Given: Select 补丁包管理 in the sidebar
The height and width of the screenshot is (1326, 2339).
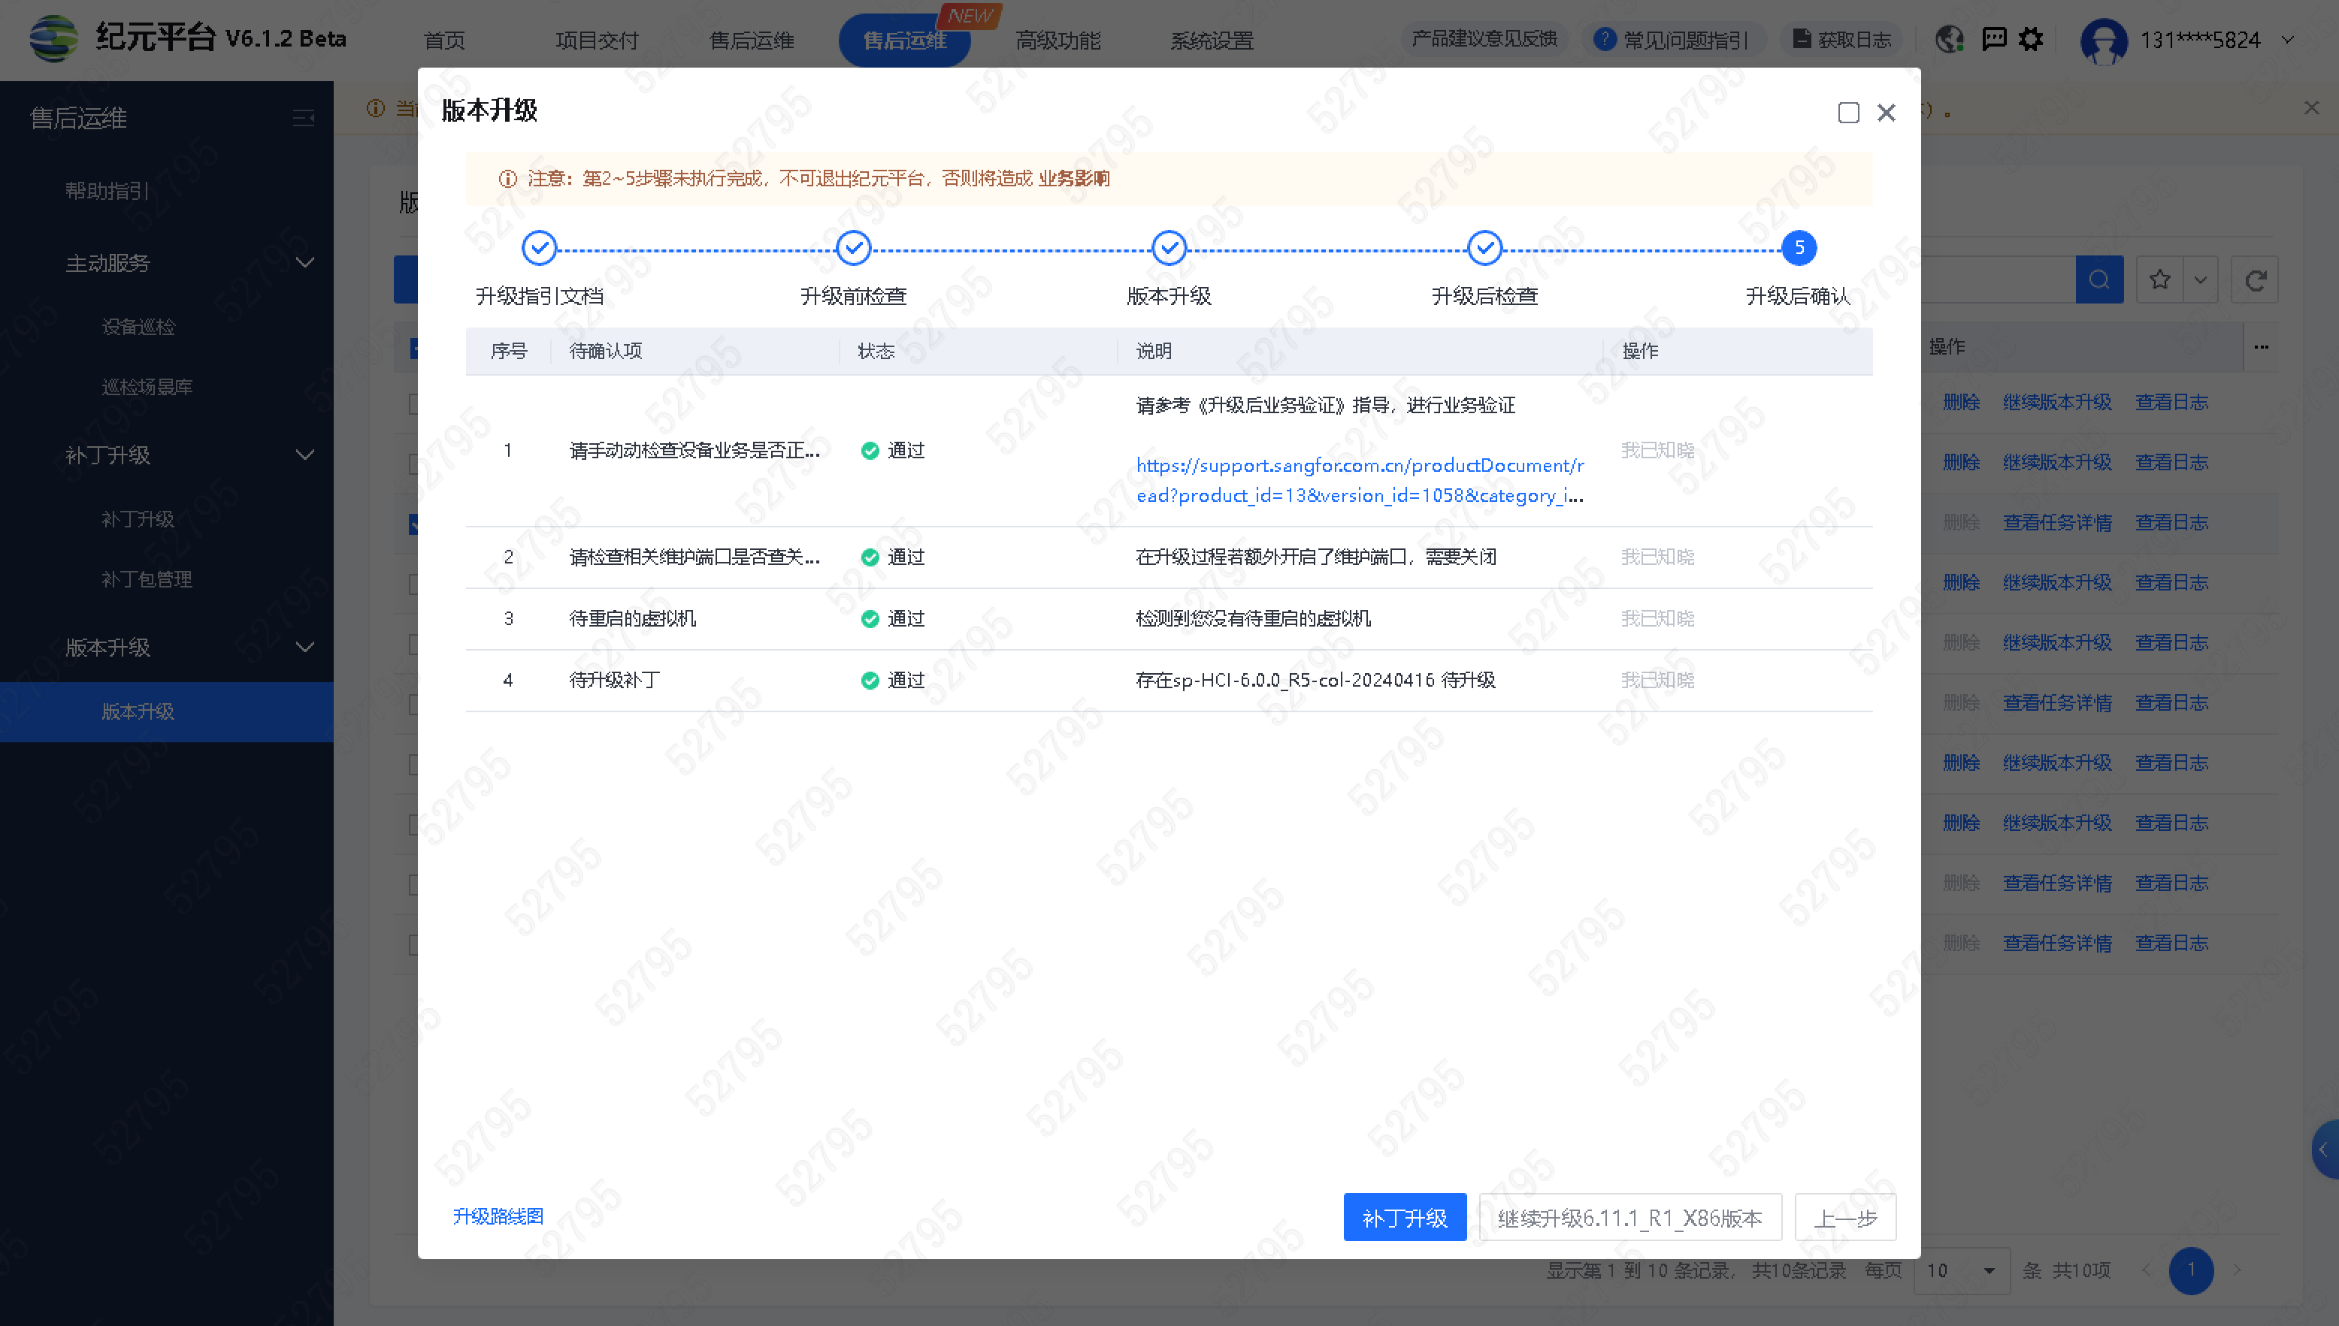Looking at the screenshot, I should (x=147, y=579).
